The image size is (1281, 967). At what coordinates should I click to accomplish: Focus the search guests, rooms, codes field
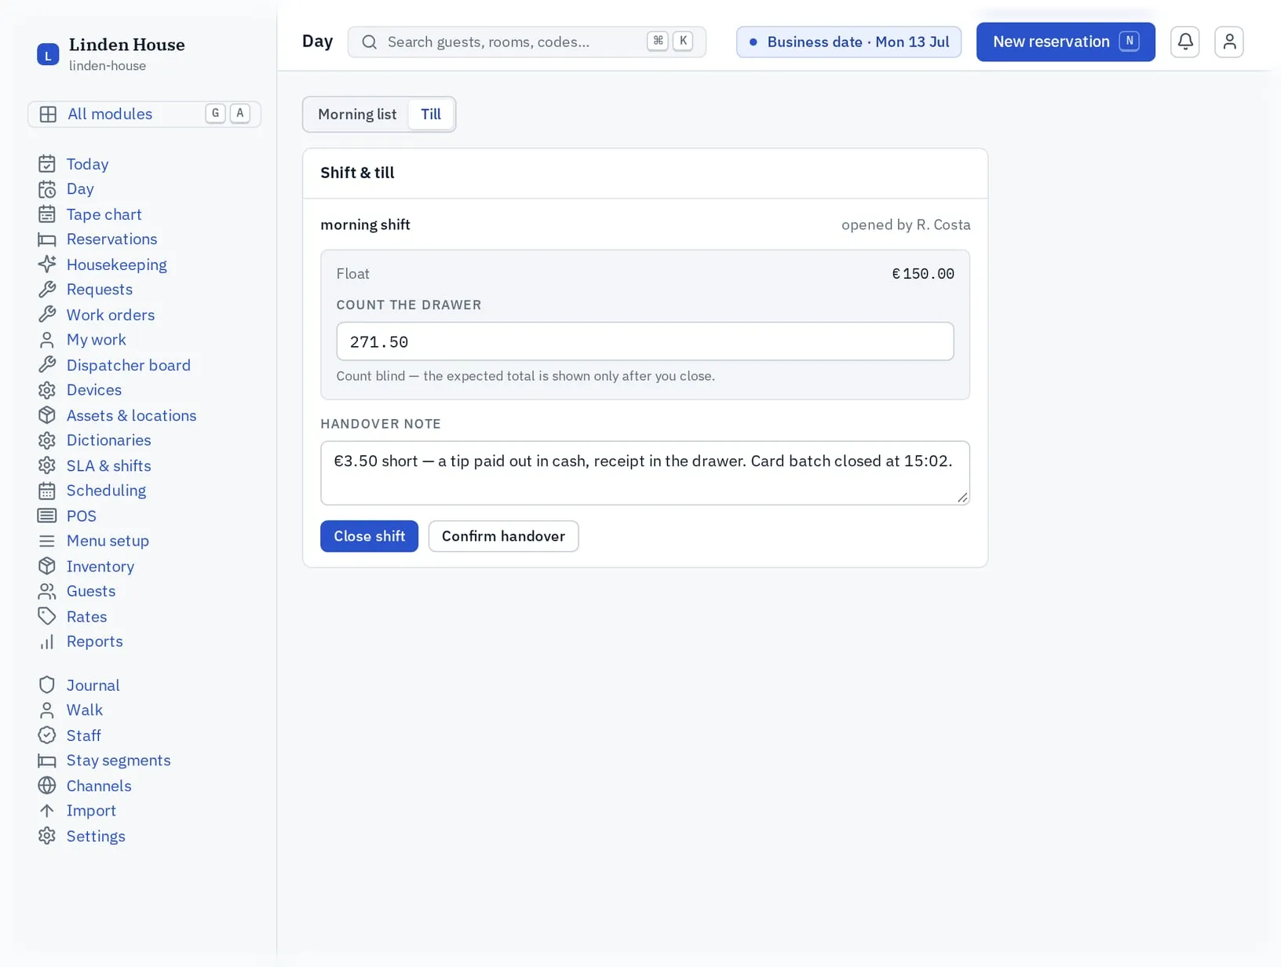[x=527, y=42]
